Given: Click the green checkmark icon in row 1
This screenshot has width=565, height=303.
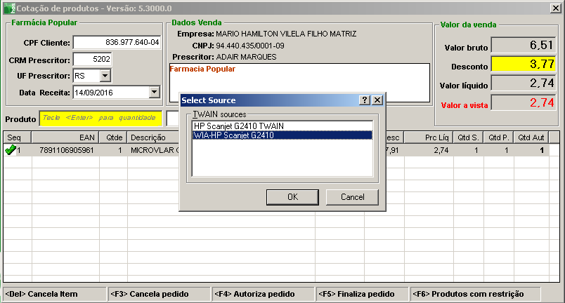Looking at the screenshot, I should tap(11, 151).
